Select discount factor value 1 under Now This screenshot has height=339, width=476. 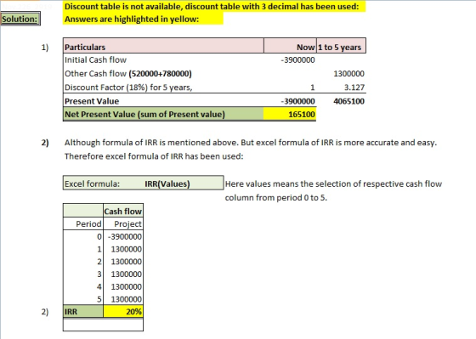(x=313, y=88)
